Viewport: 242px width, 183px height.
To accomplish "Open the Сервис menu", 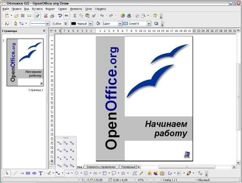I will (x=63, y=9).
